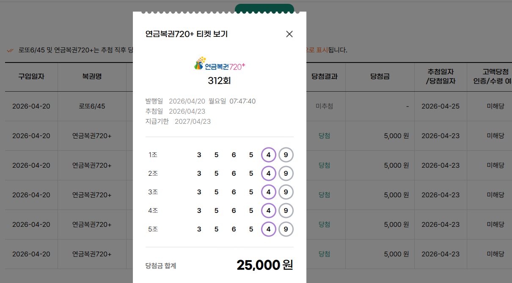Click the 당첨결과 column header
Image resolution: width=512 pixels, height=283 pixels.
pos(324,76)
